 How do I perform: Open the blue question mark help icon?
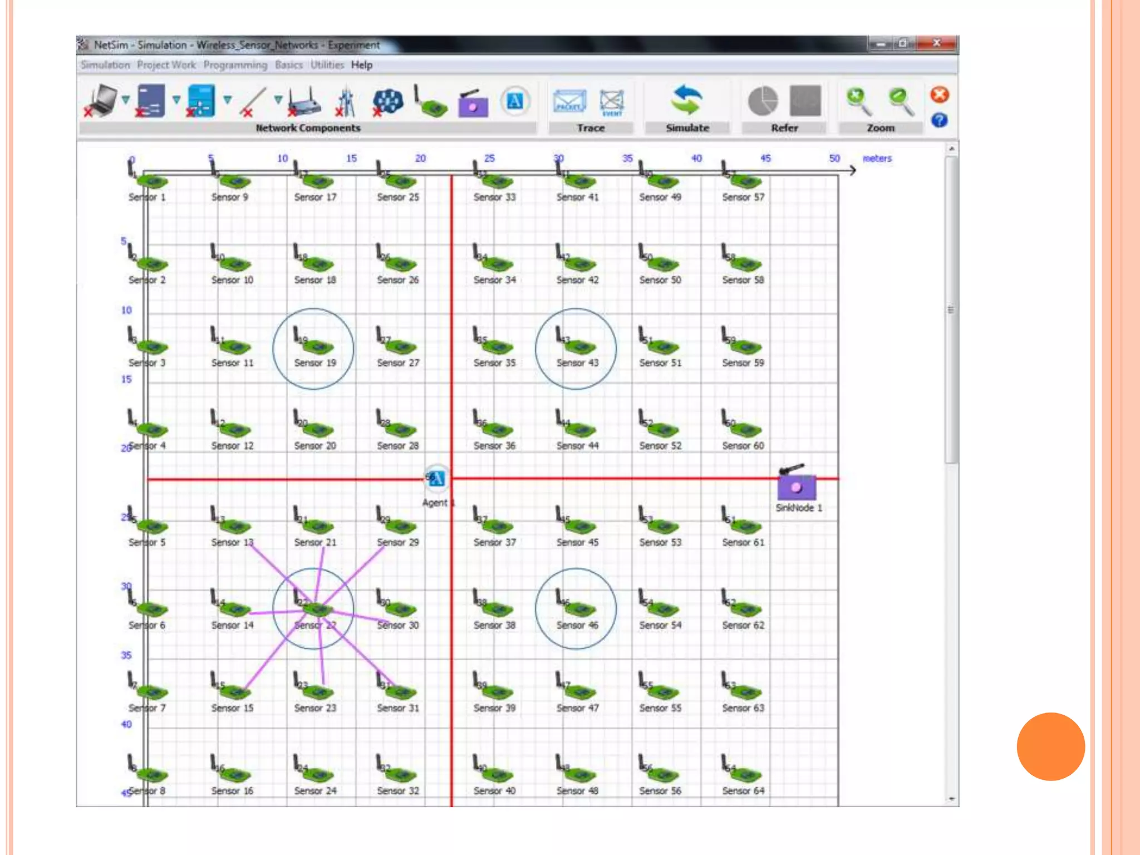940,120
